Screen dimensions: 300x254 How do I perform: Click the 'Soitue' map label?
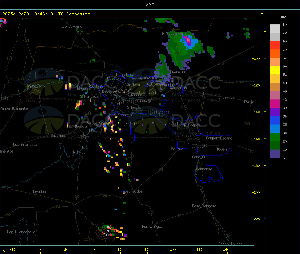click(177, 149)
